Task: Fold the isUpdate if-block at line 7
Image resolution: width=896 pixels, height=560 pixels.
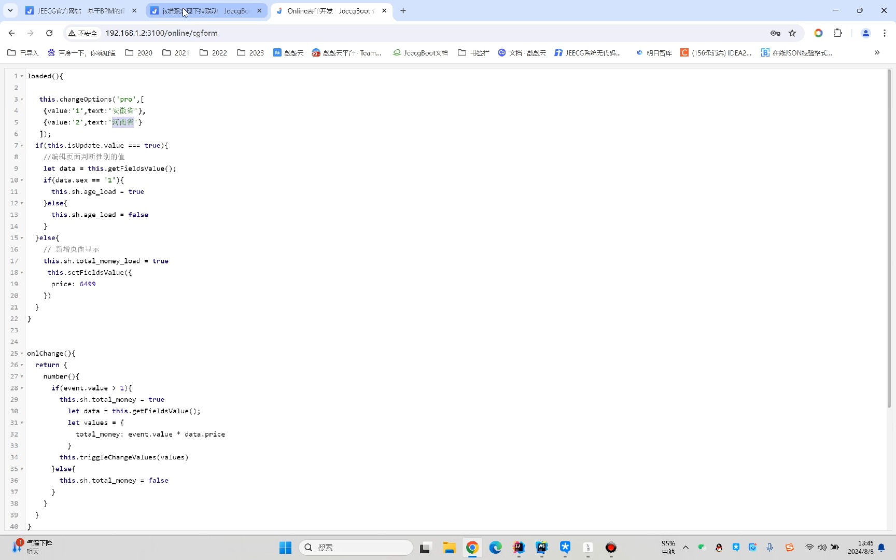Action: 22,145
